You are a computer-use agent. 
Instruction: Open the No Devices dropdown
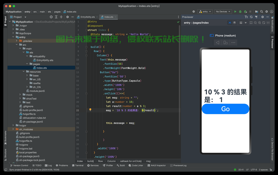(x=223, y=12)
